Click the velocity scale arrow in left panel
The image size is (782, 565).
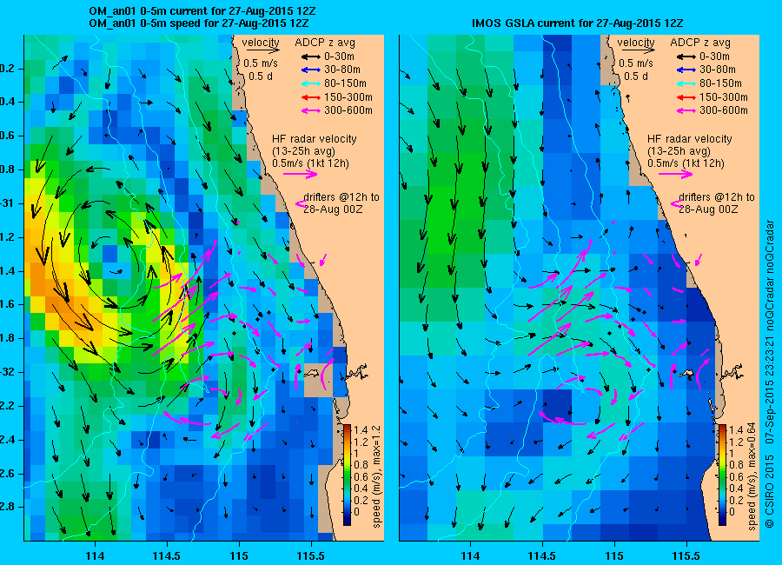click(x=262, y=50)
